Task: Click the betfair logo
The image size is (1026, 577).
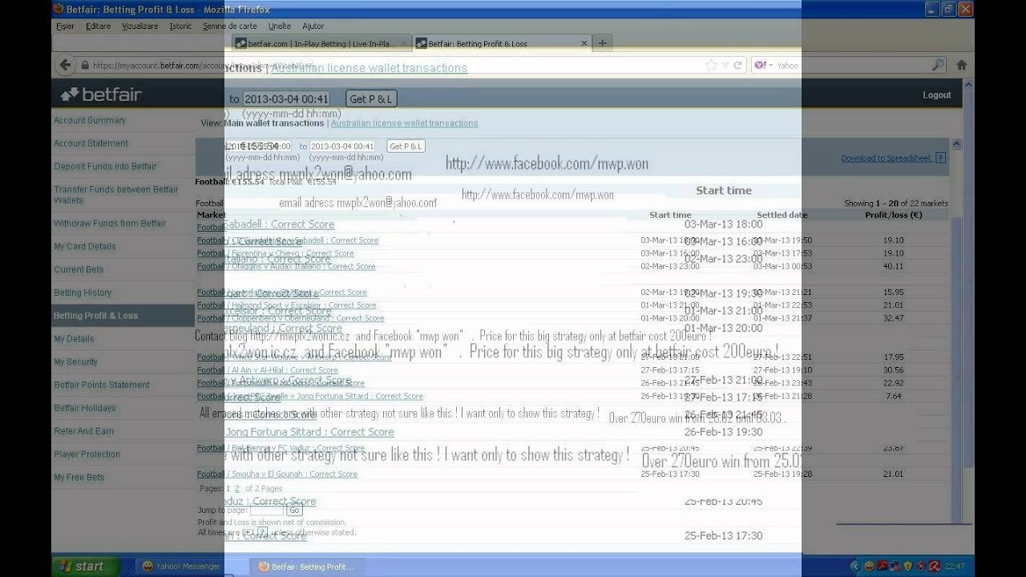Action: 101,95
